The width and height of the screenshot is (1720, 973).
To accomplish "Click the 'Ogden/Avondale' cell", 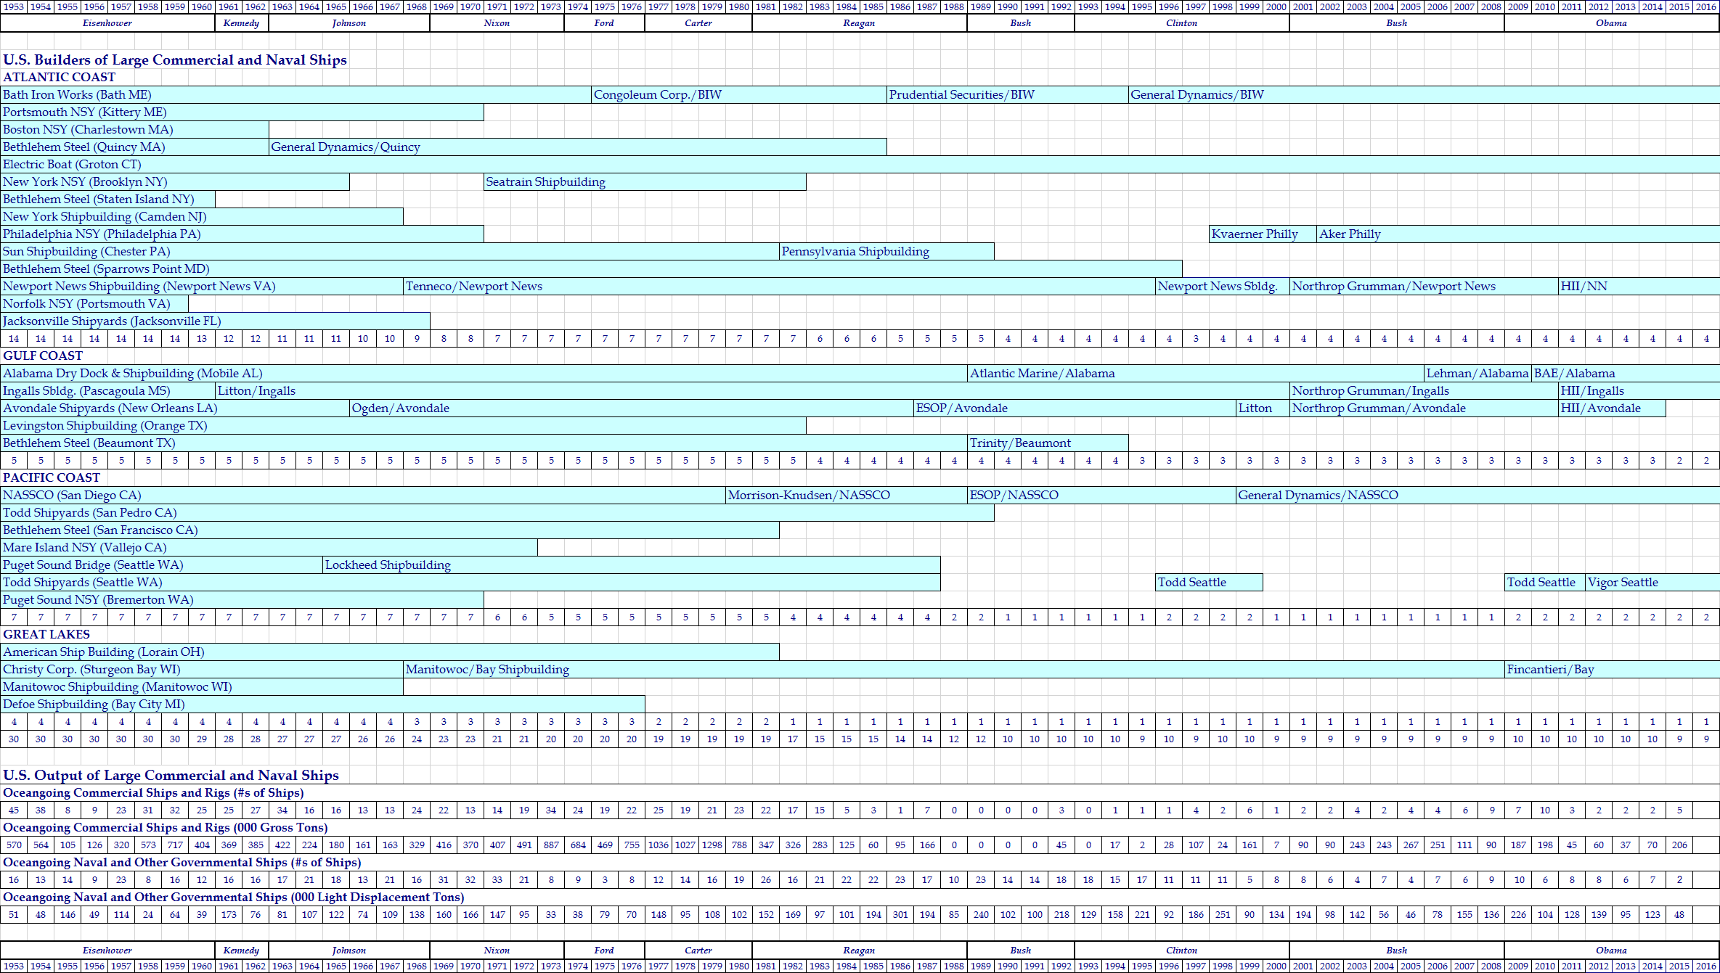I will 632,408.
